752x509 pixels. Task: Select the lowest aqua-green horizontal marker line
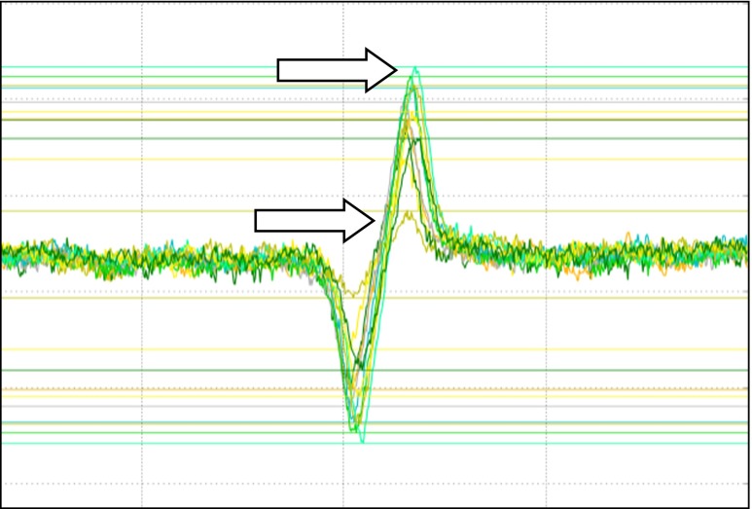(376, 443)
